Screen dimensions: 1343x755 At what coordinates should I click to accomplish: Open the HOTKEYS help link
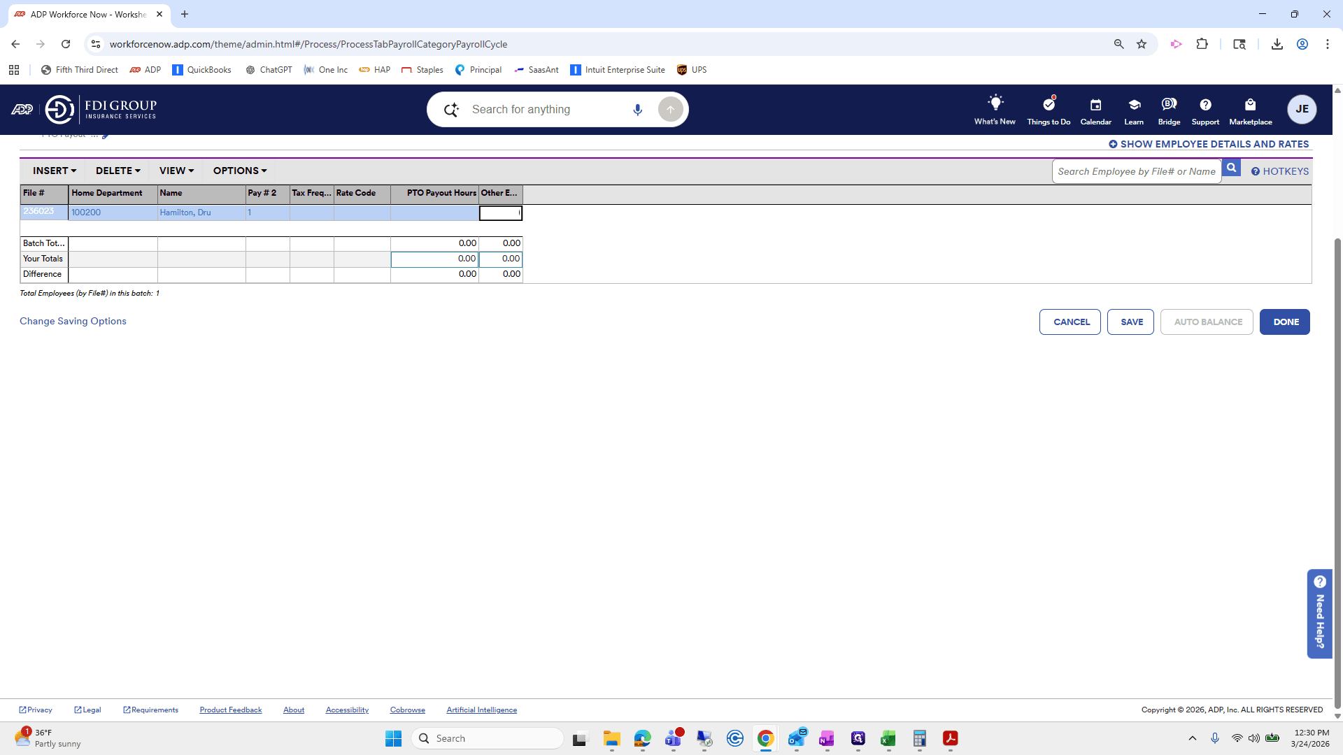coord(1280,171)
